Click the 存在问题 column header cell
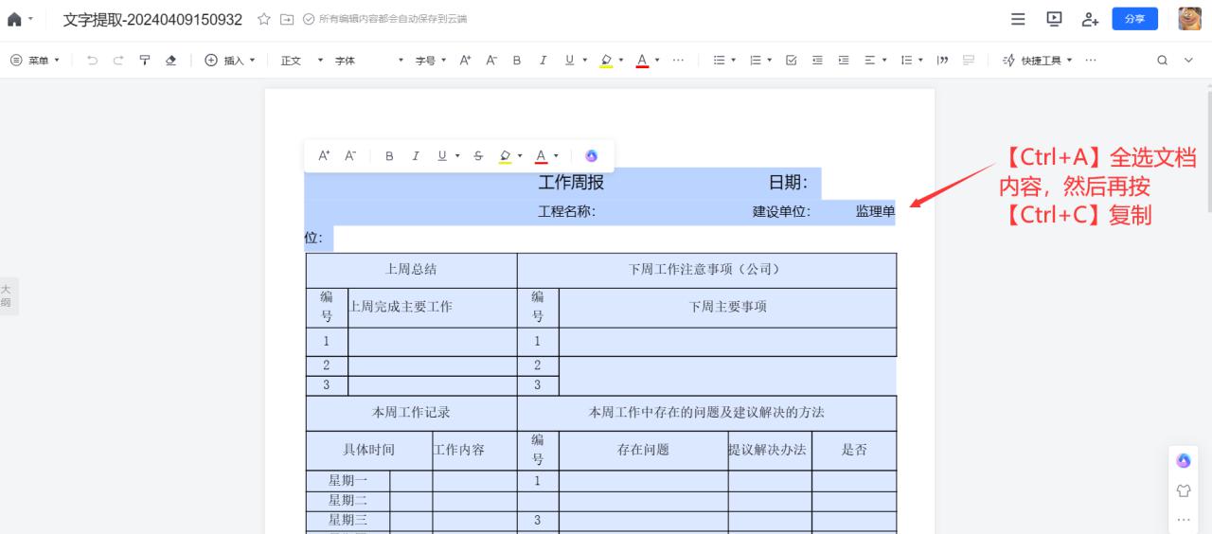 pos(643,450)
